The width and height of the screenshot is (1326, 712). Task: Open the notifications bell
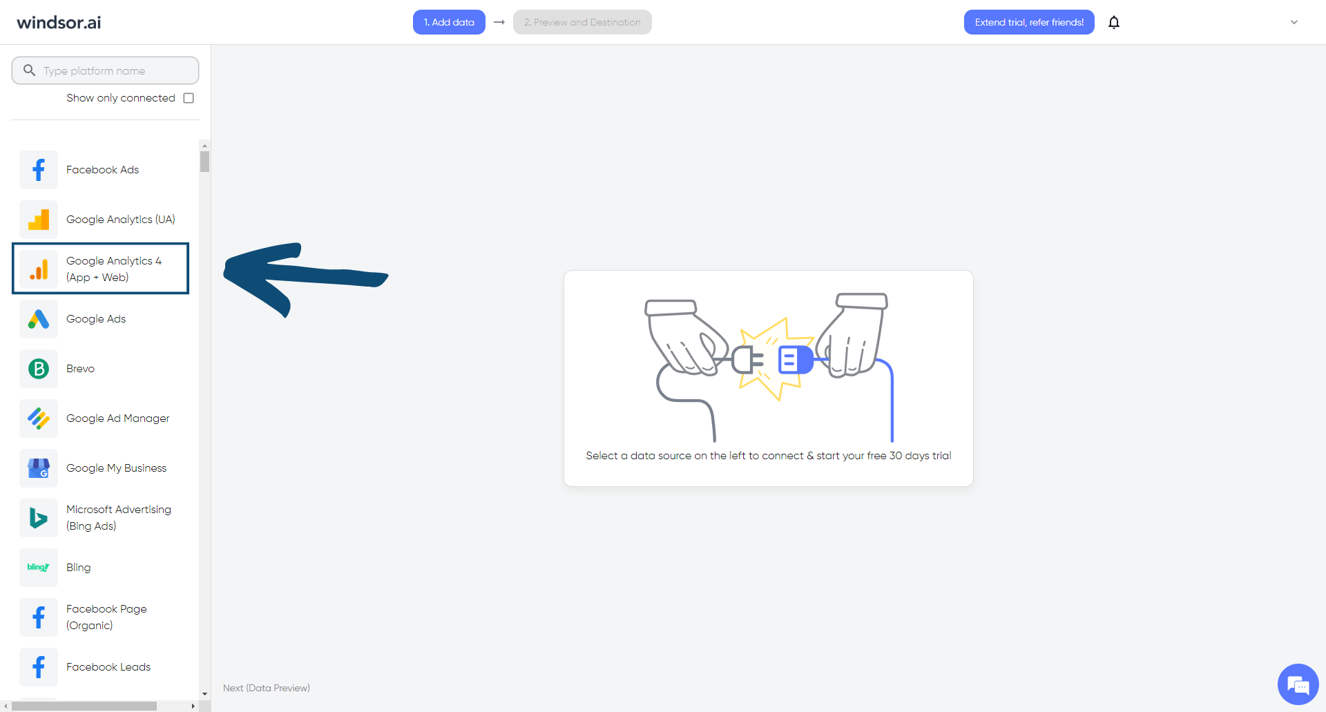click(1114, 22)
